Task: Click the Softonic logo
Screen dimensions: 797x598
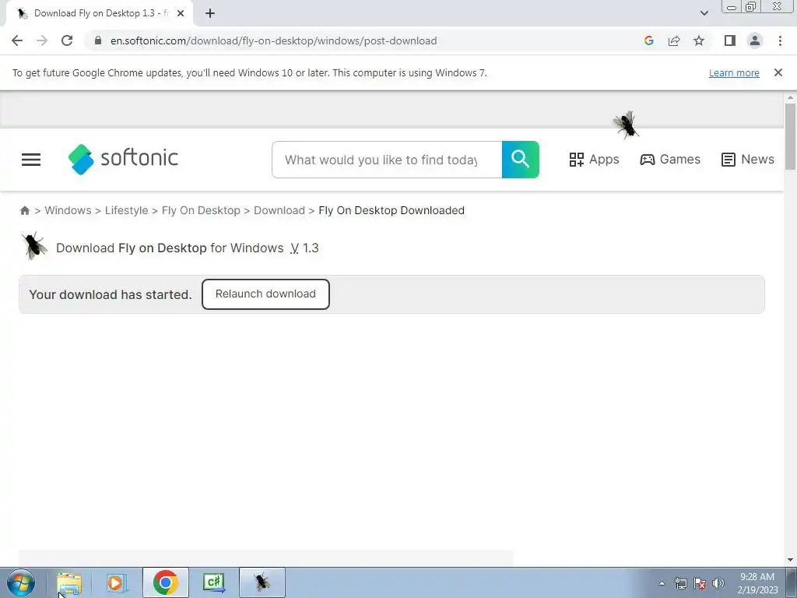Action: click(x=123, y=159)
